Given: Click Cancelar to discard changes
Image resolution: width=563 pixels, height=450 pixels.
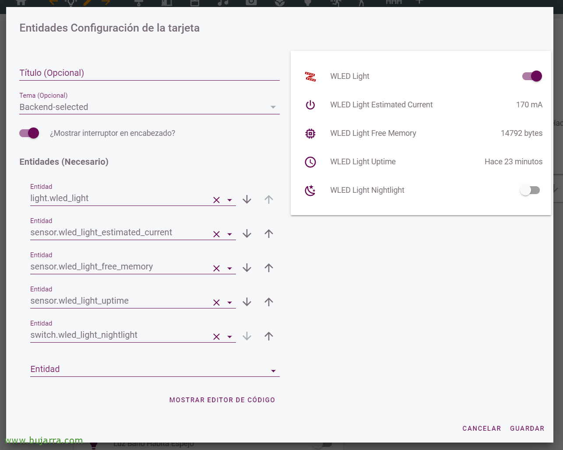Looking at the screenshot, I should click(x=481, y=429).
